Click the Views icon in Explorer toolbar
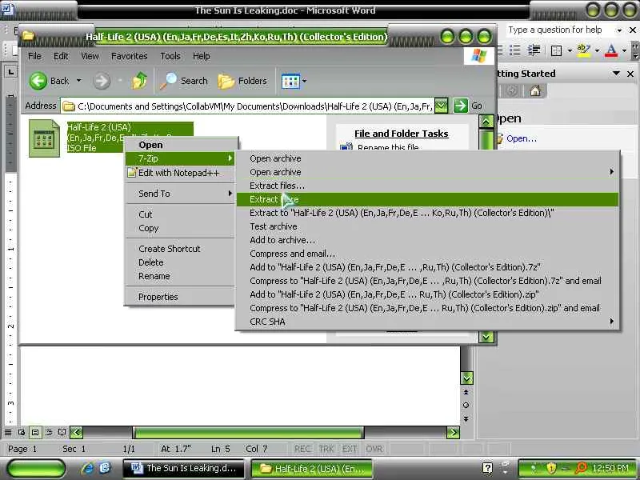Viewport: 640px width, 480px height. (290, 82)
